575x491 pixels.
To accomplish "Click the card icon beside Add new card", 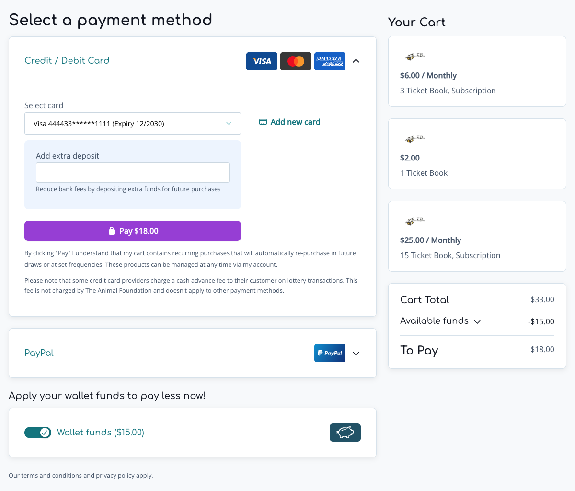I will point(263,122).
